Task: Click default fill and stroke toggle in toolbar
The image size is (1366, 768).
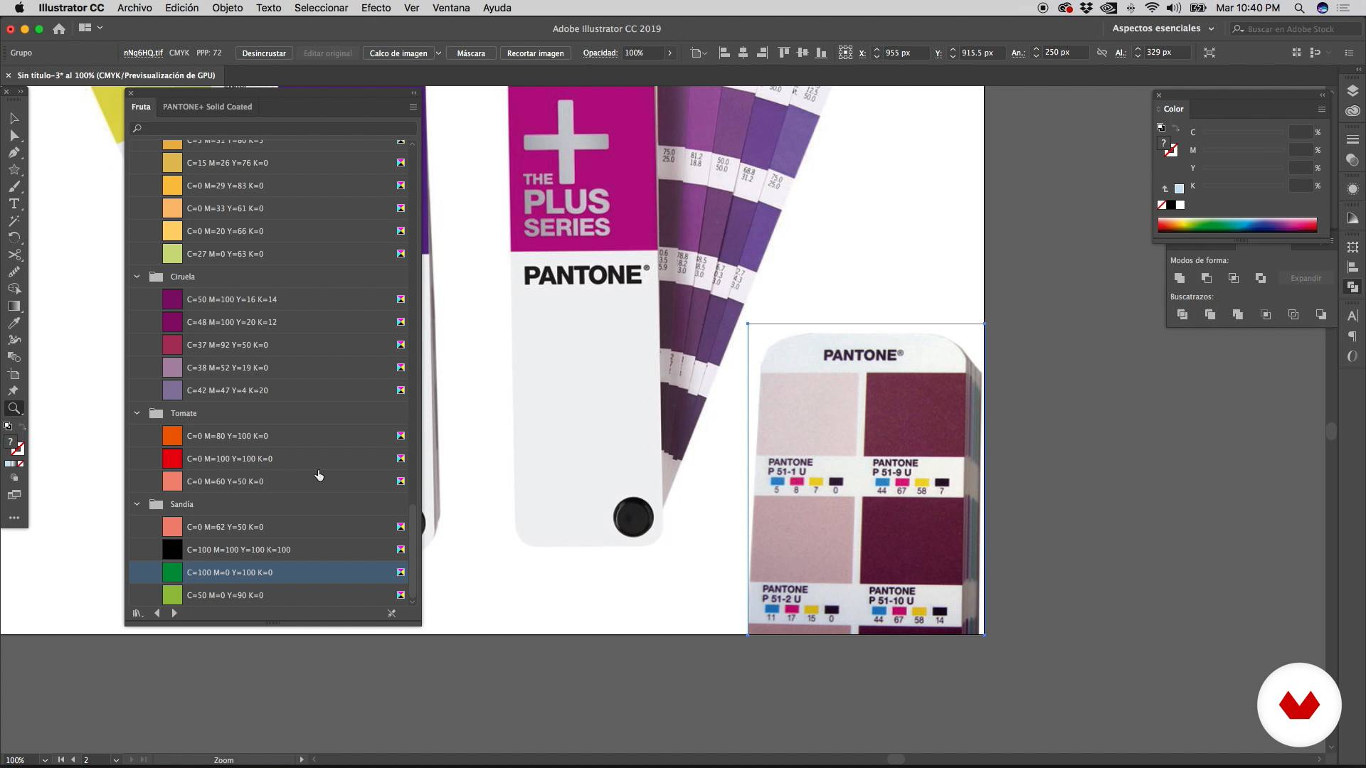Action: (x=8, y=427)
